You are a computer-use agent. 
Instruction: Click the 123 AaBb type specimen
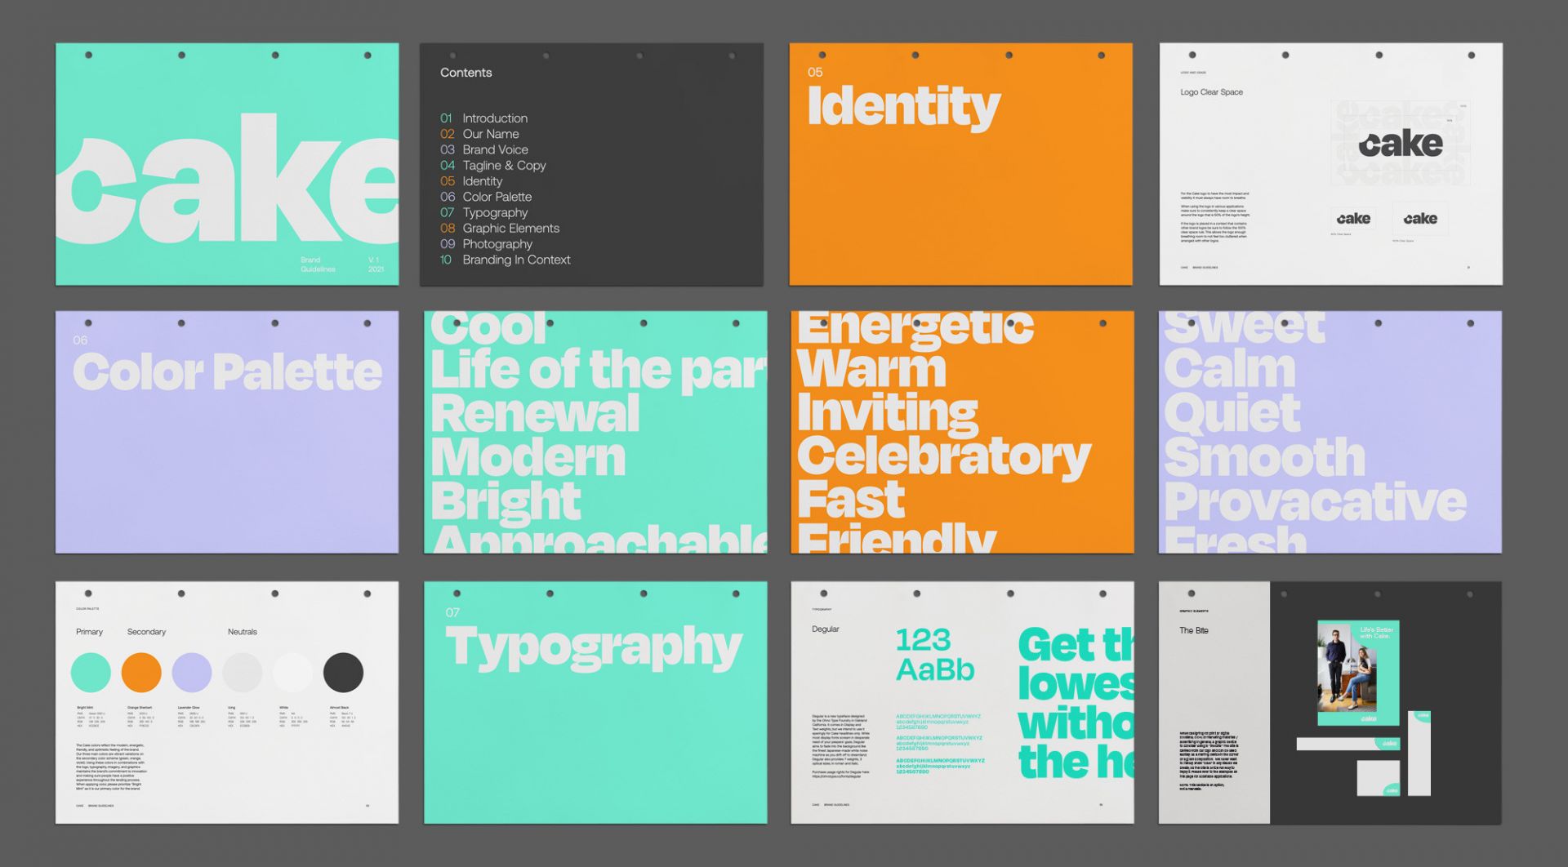(935, 655)
